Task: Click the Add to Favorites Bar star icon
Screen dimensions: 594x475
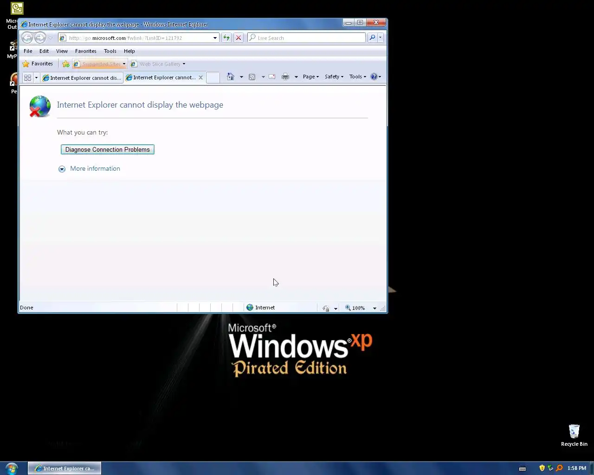Action: tap(66, 64)
